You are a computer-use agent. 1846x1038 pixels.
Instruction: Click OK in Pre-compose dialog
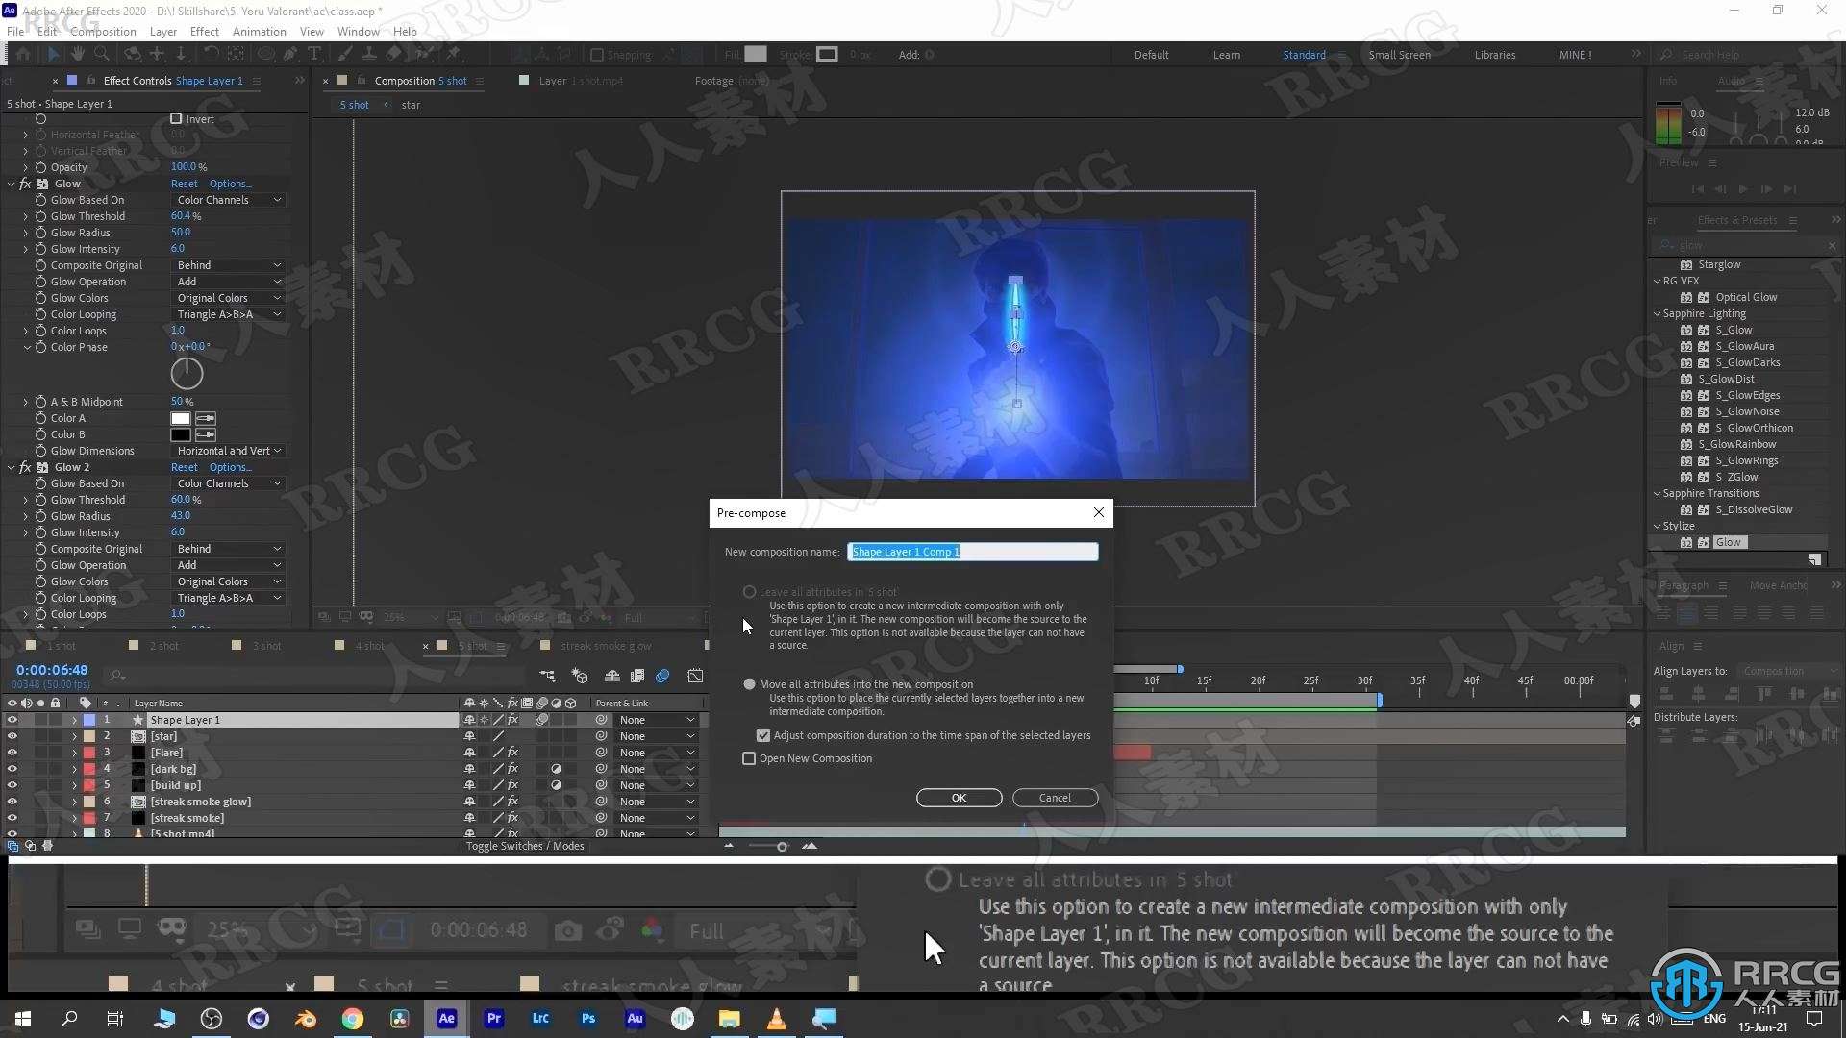959,798
